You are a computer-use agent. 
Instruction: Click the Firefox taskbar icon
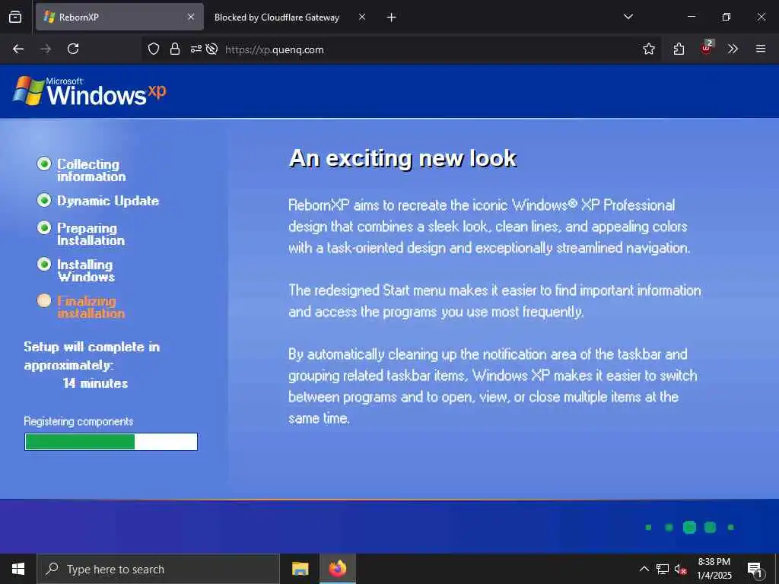pyautogui.click(x=337, y=569)
